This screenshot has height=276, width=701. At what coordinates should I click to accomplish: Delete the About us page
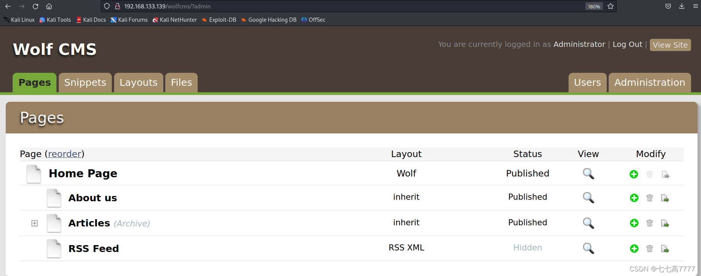[x=649, y=198]
